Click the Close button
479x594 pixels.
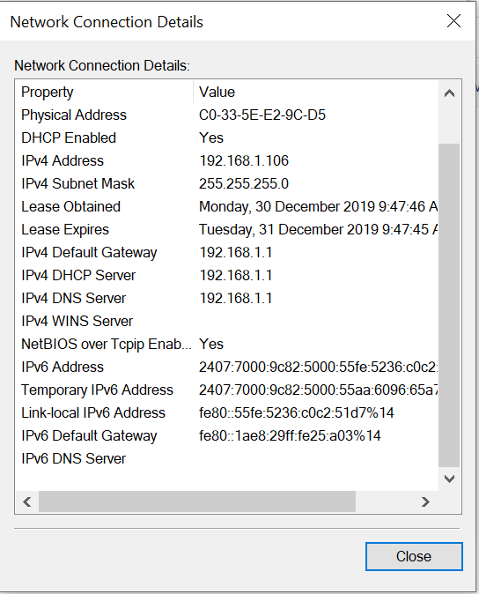click(x=414, y=556)
